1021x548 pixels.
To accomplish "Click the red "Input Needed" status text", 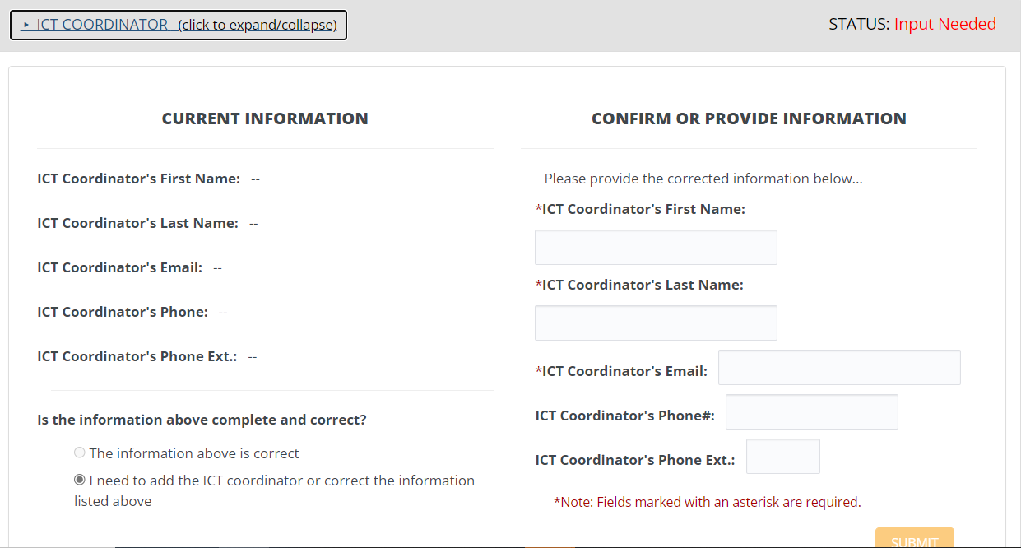I will coord(945,24).
